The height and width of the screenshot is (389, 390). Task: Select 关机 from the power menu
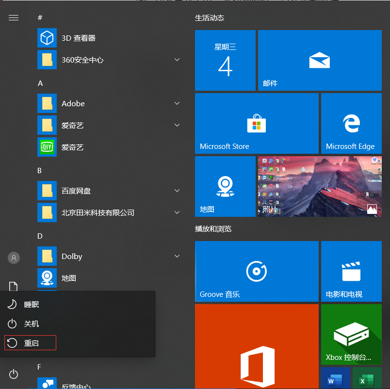pos(77,324)
